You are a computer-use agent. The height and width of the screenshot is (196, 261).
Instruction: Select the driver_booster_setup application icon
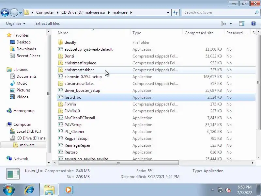tap(61, 90)
